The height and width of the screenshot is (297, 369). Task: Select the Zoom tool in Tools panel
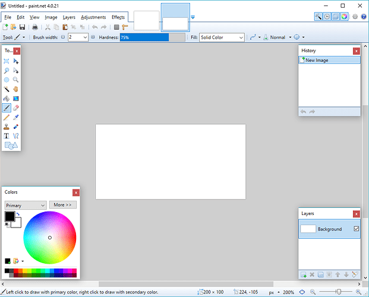click(x=16, y=80)
